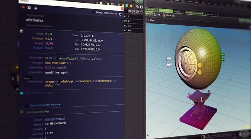Click the pedestalgrp primitive group
This screenshot has height=139, width=251.
coord(66,82)
